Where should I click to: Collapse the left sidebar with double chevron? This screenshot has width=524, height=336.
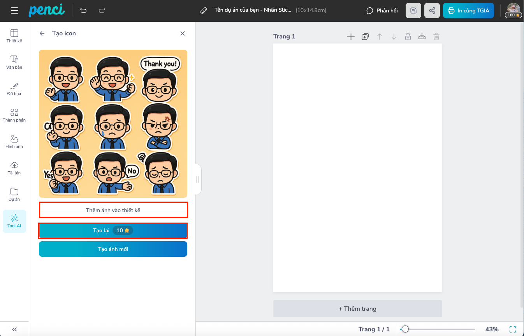[14, 329]
